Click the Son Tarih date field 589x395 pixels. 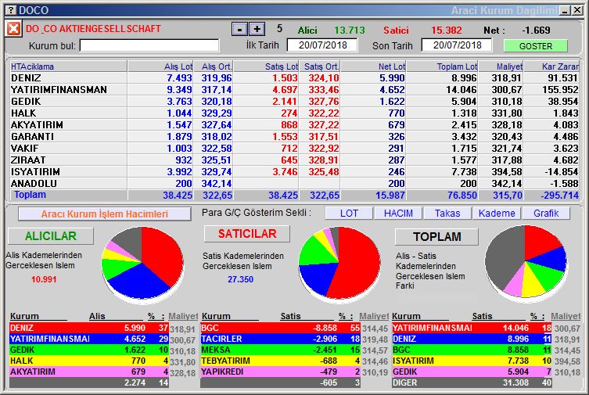click(457, 45)
